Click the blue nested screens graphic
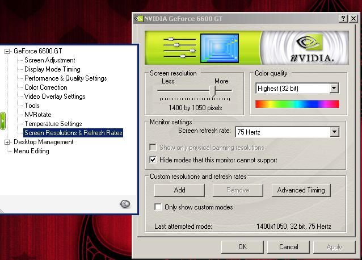This screenshot has height=260, width=362. 220,48
